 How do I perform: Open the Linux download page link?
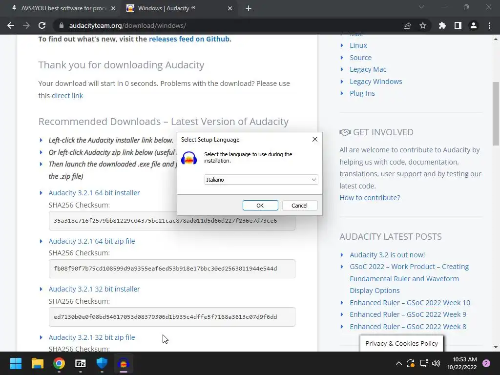click(358, 45)
